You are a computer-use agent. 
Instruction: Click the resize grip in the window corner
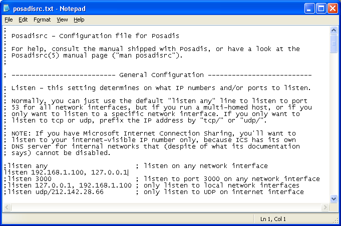(x=335, y=220)
